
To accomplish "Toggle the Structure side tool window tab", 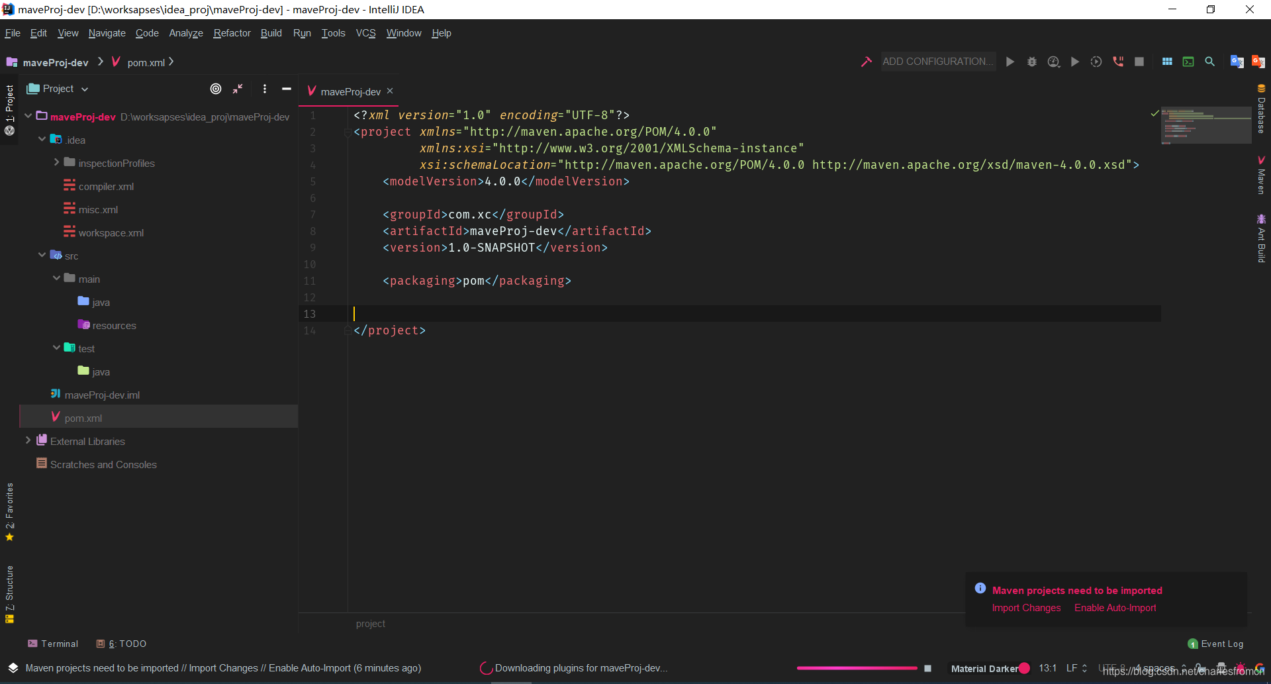I will [x=9, y=594].
